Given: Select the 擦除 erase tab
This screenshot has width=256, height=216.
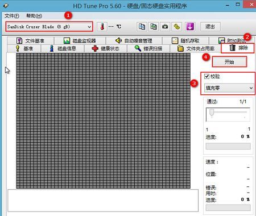Looking at the screenshot, I should coord(238,48).
